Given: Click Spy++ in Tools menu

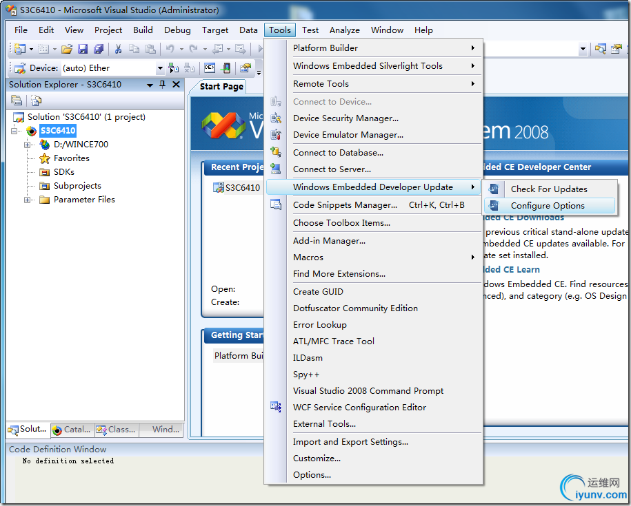Looking at the screenshot, I should (374, 375).
